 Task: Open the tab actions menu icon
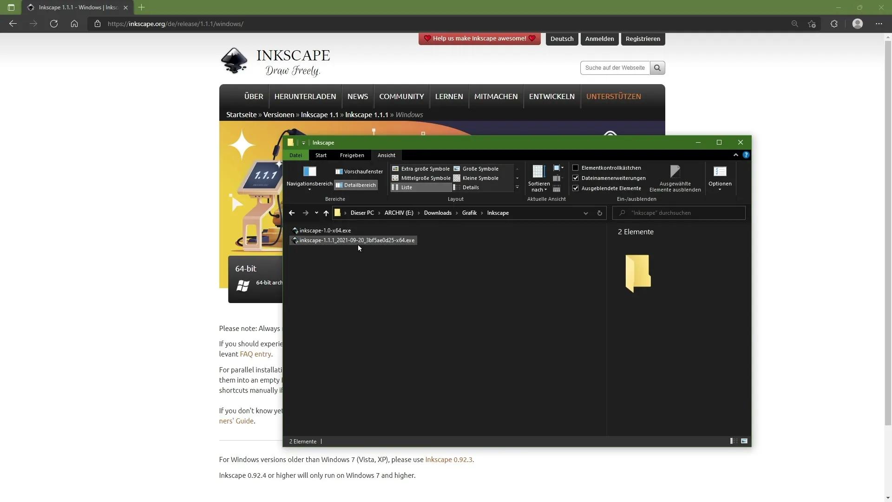(11, 7)
